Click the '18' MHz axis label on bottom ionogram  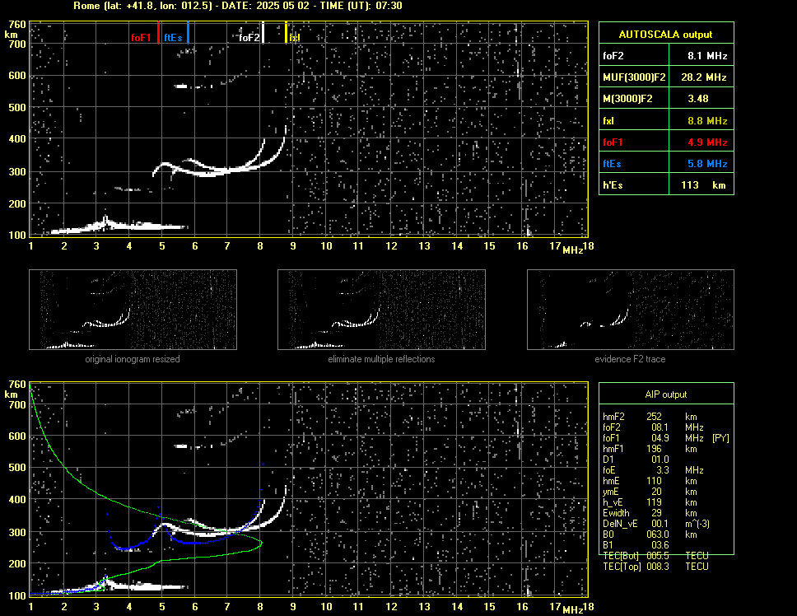pyautogui.click(x=588, y=607)
